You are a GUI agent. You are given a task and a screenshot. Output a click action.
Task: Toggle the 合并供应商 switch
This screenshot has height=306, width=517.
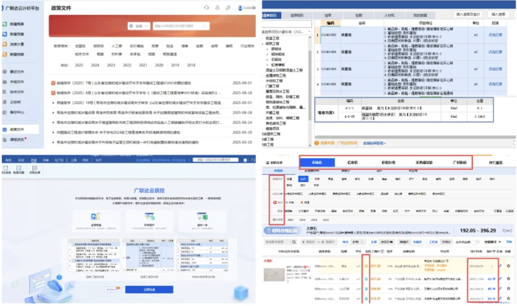[475, 242]
